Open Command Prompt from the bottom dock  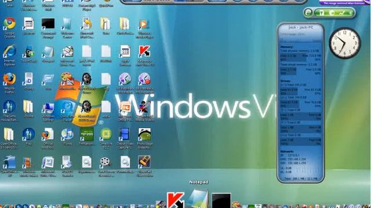221,200
